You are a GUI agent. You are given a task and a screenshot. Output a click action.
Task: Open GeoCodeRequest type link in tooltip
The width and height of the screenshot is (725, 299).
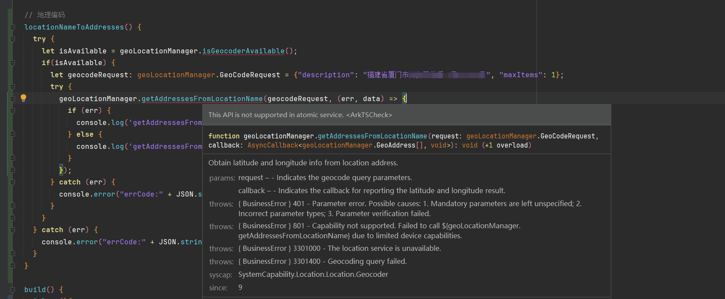(x=567, y=136)
